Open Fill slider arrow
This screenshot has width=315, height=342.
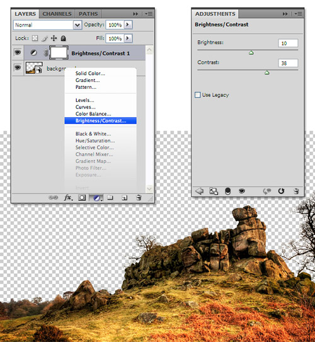128,38
